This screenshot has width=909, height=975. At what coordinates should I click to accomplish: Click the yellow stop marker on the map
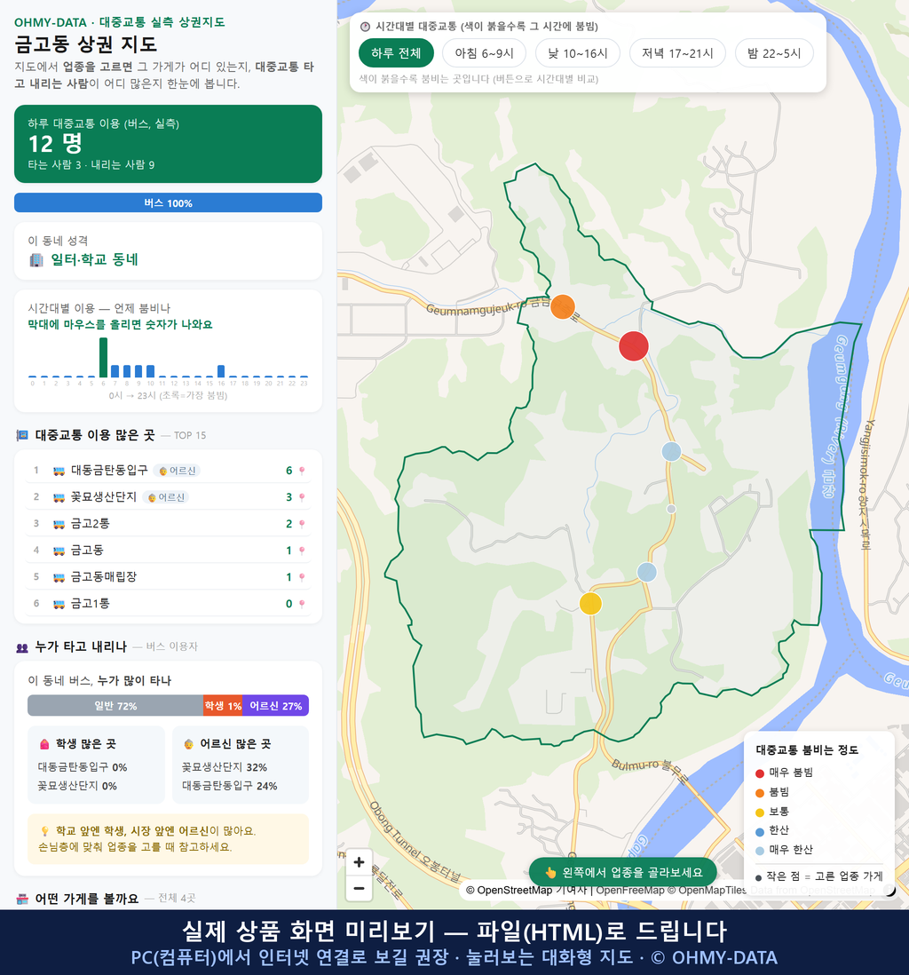pos(590,603)
